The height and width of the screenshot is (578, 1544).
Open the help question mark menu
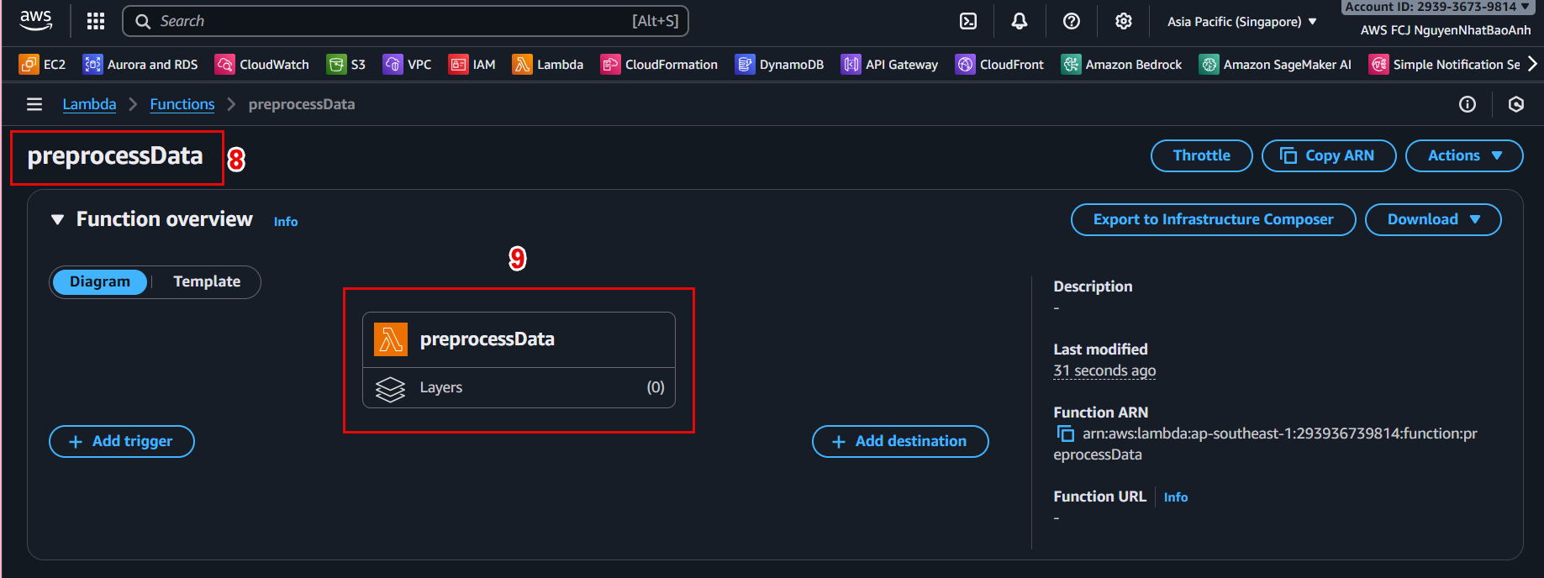[x=1072, y=21]
